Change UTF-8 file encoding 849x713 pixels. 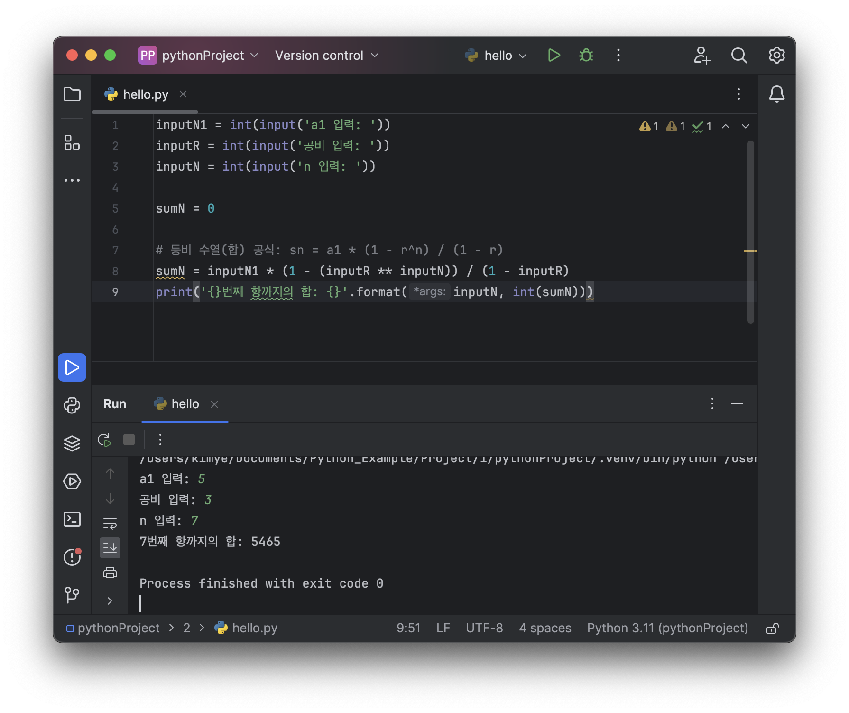pyautogui.click(x=484, y=628)
